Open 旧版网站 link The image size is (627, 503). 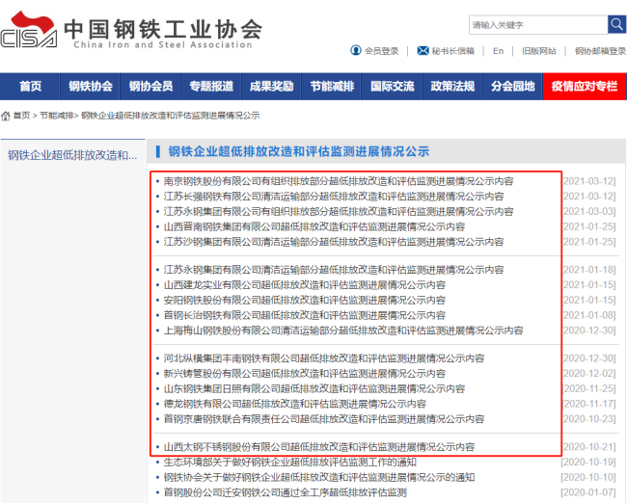(x=539, y=51)
